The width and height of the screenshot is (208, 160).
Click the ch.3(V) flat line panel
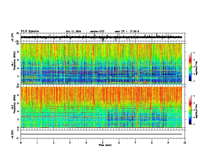103,134
